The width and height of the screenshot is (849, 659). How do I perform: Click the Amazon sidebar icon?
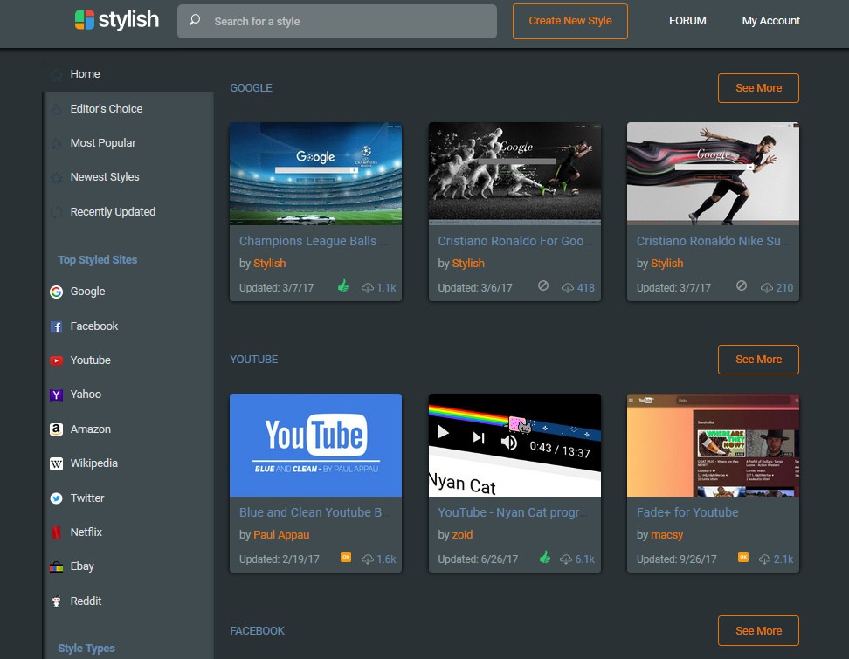(56, 429)
